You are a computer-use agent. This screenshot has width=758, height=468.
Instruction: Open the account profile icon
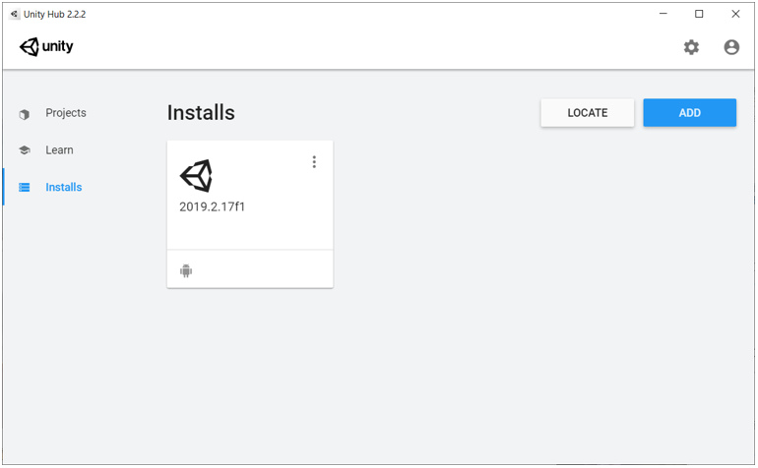coord(731,47)
